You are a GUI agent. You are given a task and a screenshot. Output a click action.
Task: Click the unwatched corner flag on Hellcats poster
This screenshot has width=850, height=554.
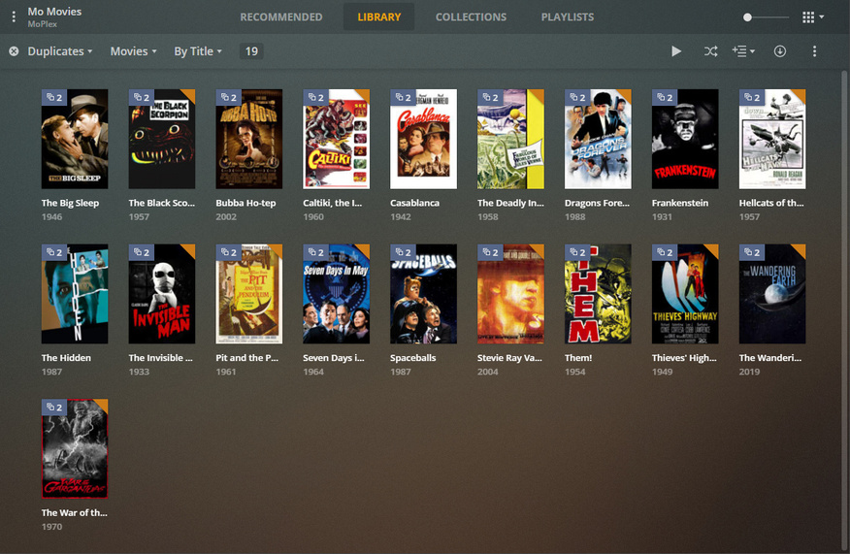click(x=801, y=94)
